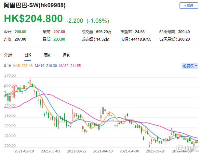Expand the 前复权 dropdown
The height and width of the screenshot is (154, 201).
[190, 66]
